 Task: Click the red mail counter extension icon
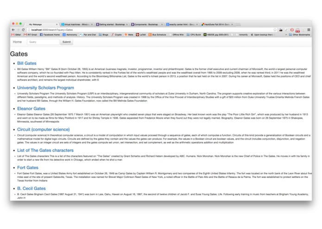click(297, 30)
